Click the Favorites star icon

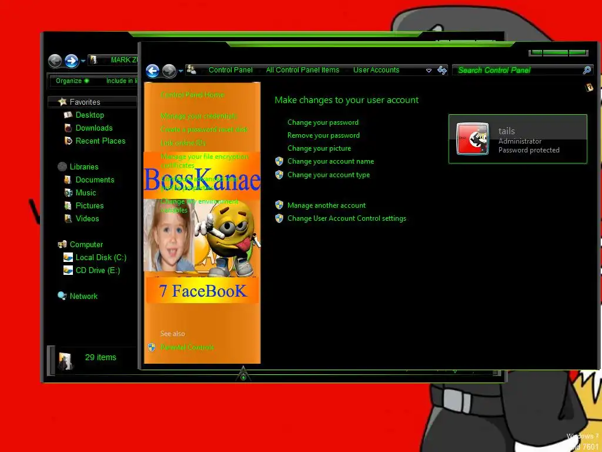coord(62,101)
